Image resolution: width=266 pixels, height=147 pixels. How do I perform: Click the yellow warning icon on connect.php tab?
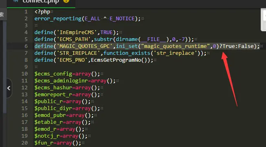click(x=66, y=1)
